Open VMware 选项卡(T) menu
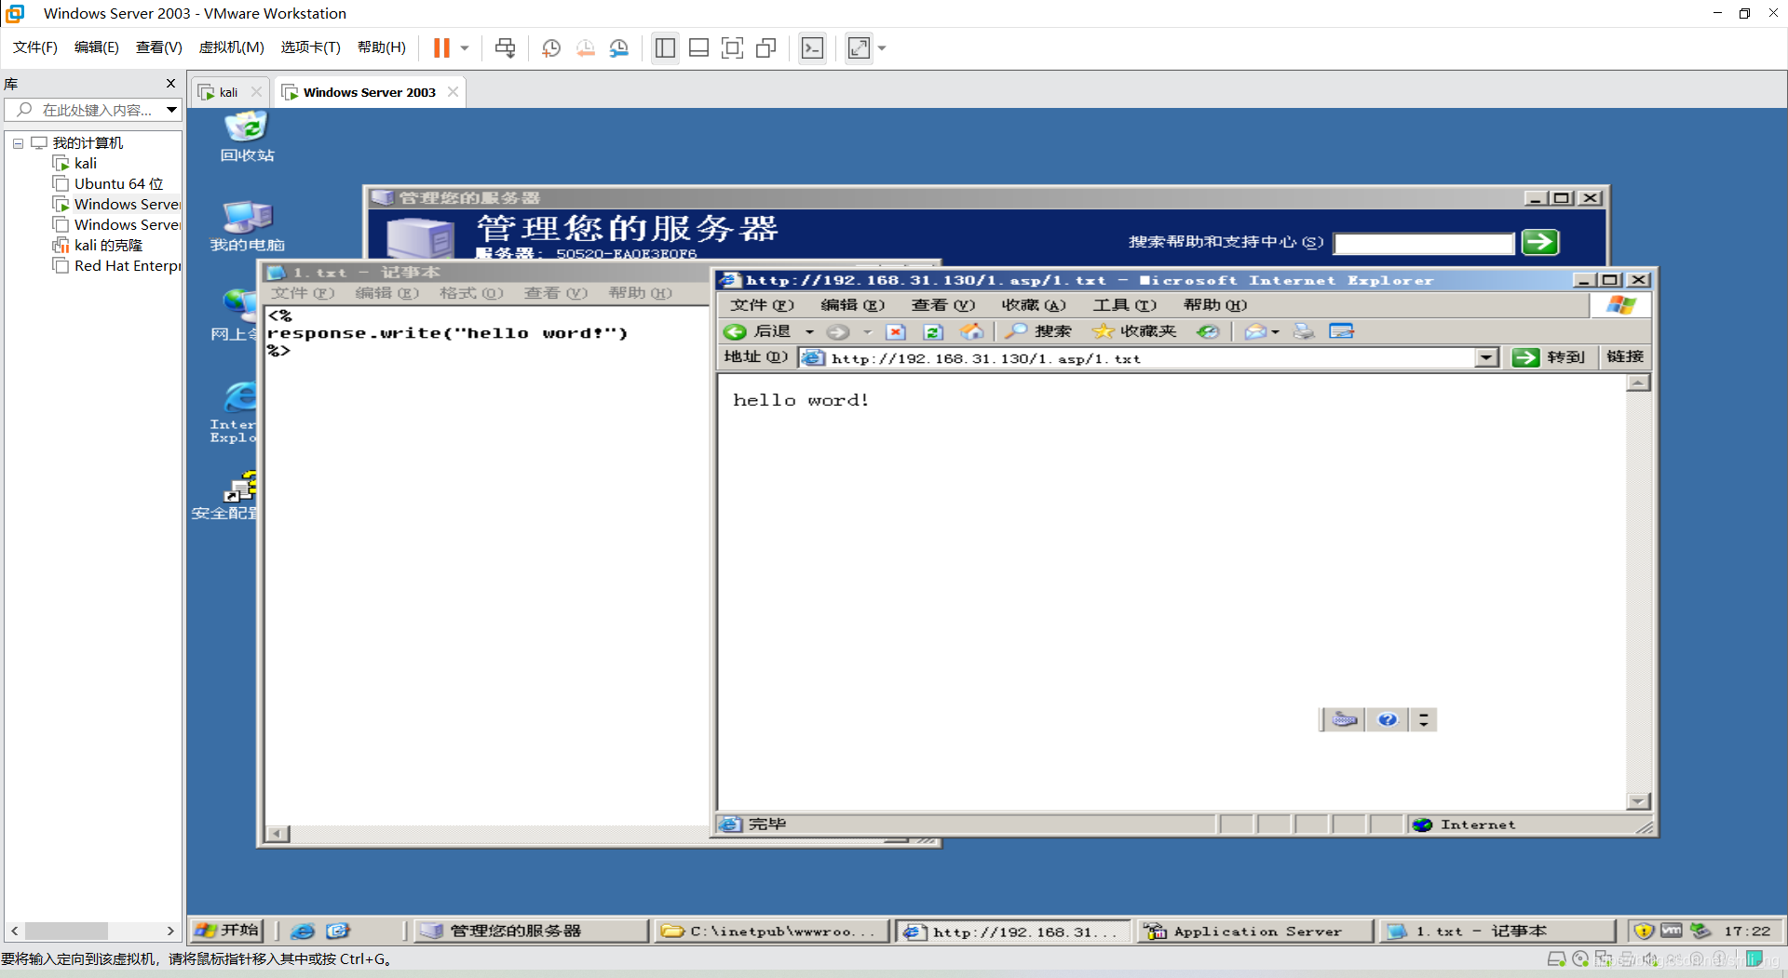This screenshot has height=978, width=1788. (310, 47)
